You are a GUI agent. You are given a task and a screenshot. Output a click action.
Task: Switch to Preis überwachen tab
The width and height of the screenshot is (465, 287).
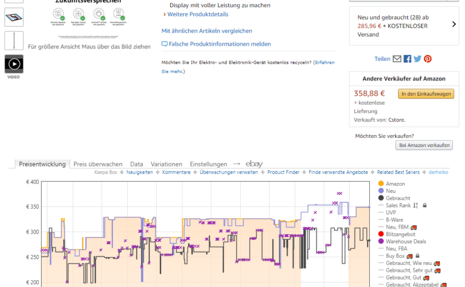[98, 164]
